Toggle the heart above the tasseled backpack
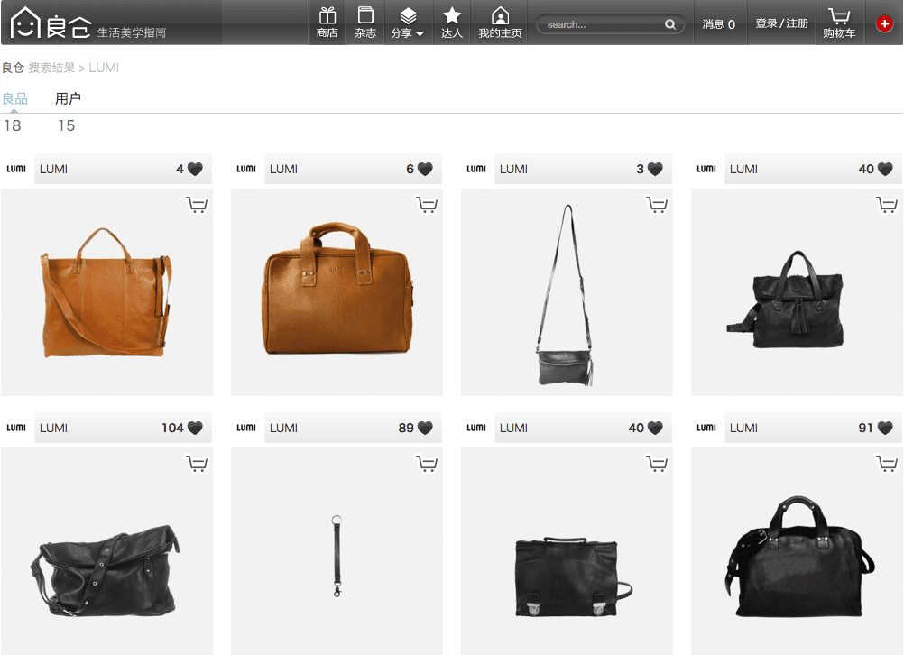 tap(885, 169)
